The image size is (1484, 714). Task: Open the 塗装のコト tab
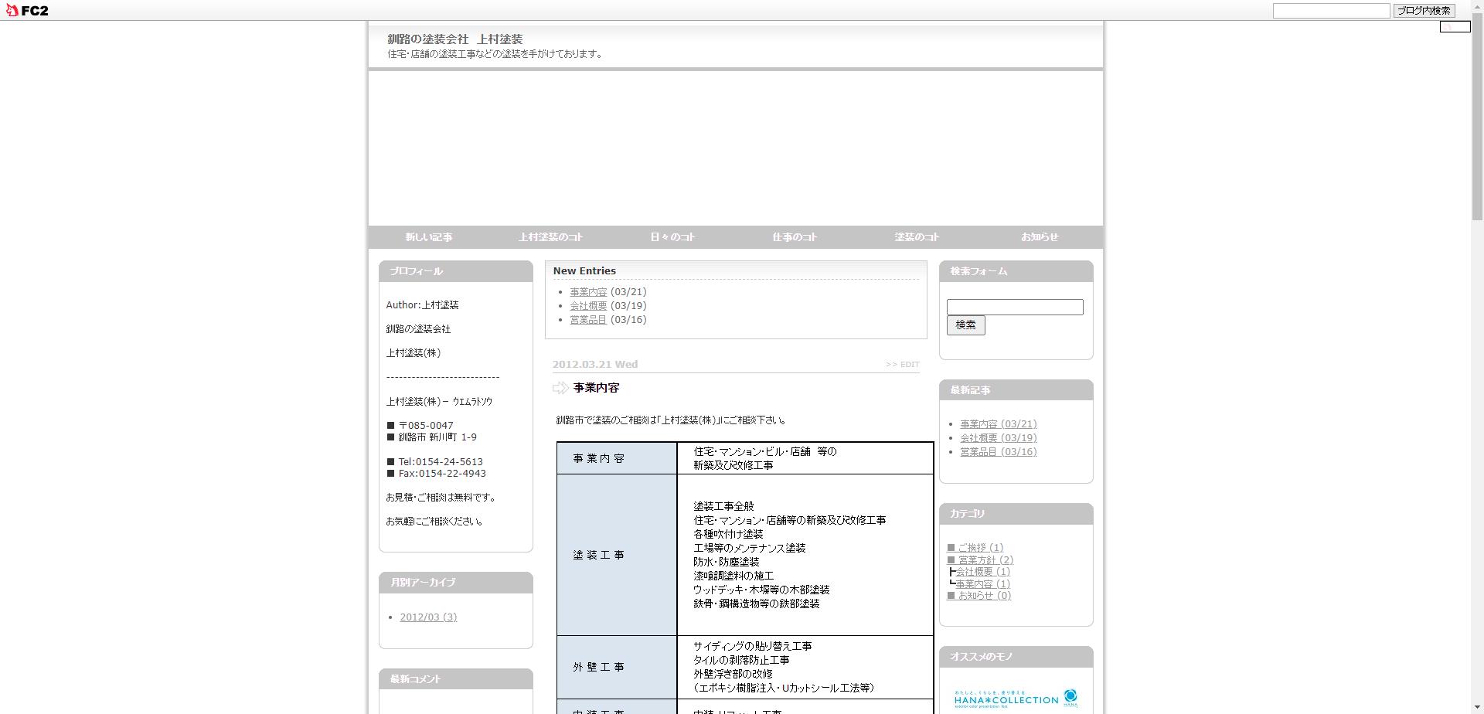[917, 237]
